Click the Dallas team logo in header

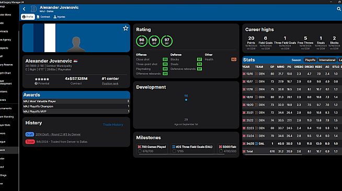[x=33, y=9]
